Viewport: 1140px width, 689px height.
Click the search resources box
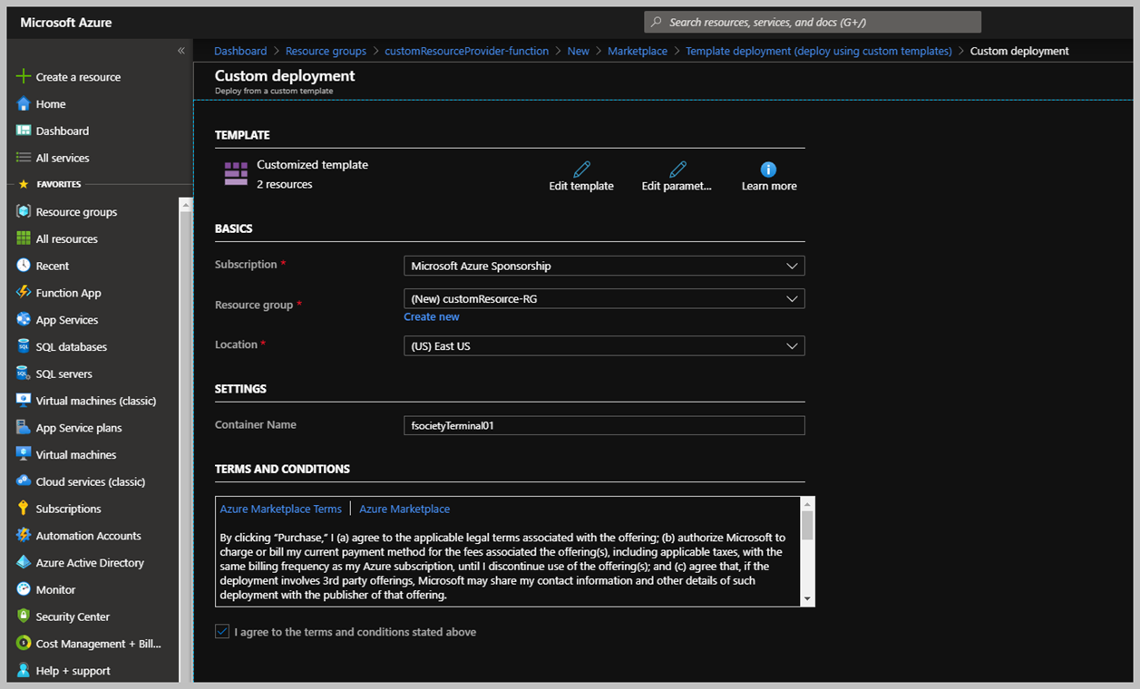[813, 22]
